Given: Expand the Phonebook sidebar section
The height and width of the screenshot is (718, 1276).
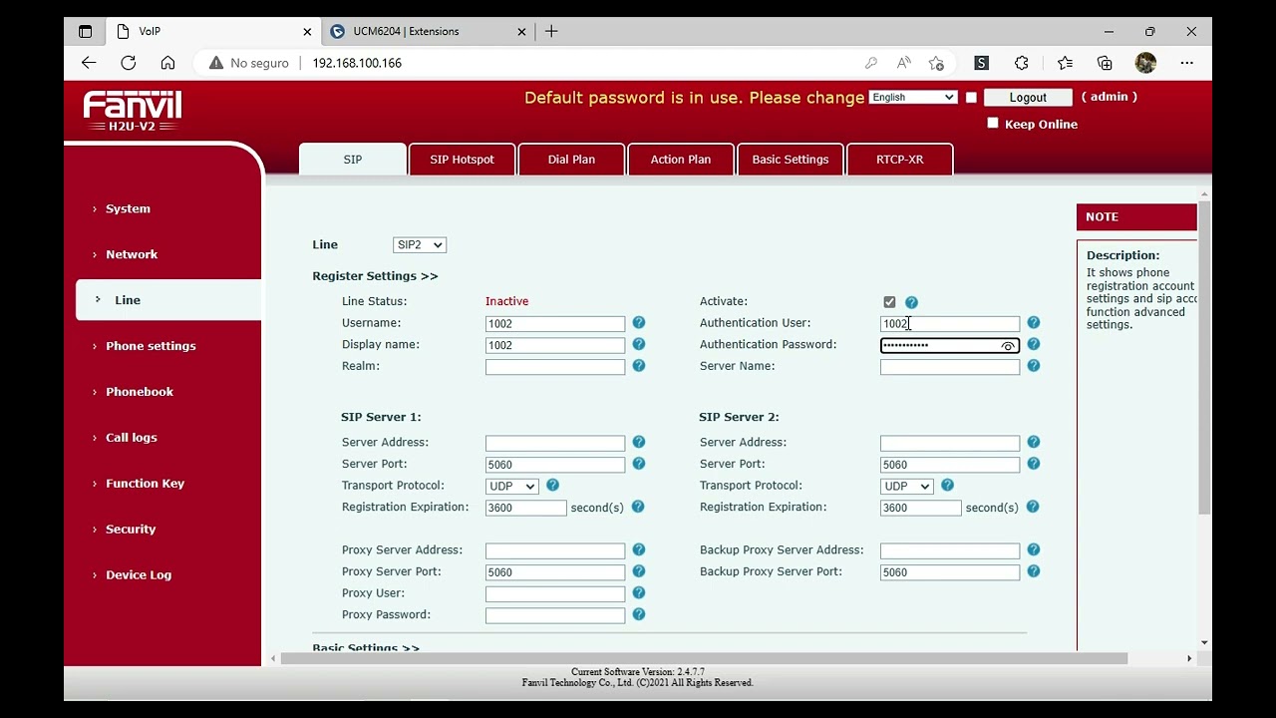Looking at the screenshot, I should pos(140,392).
